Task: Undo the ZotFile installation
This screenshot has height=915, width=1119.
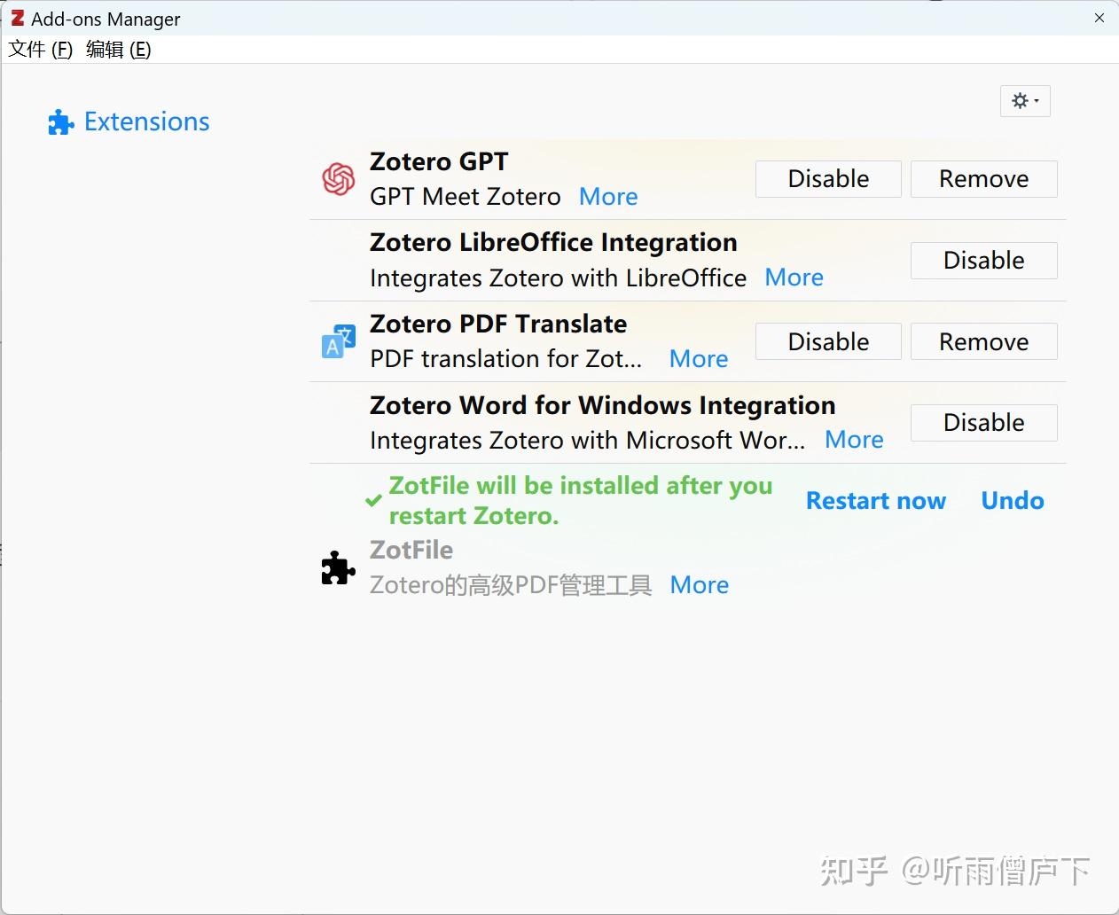Action: tap(1012, 500)
